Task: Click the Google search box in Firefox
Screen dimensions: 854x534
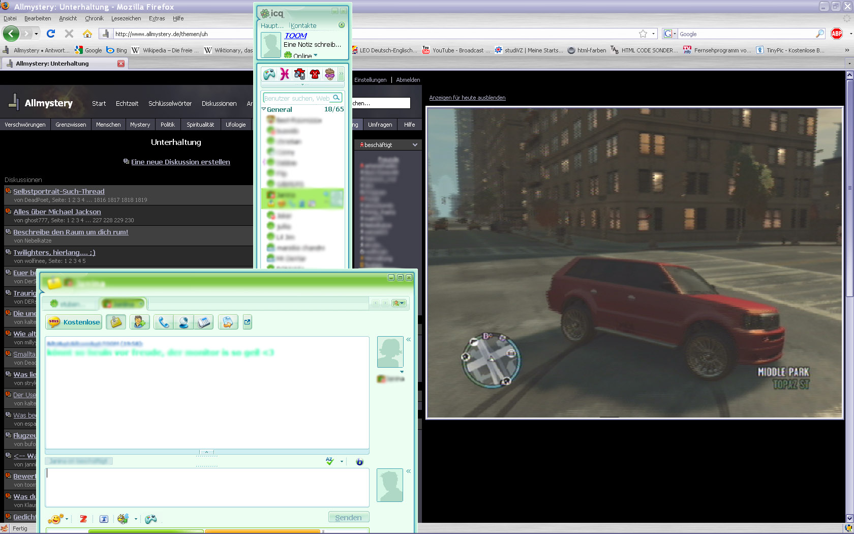Action: click(746, 34)
